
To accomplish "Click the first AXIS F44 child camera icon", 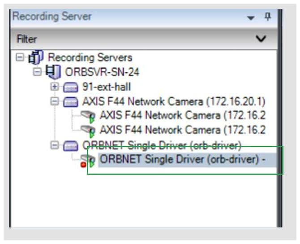I will pos(88,116).
